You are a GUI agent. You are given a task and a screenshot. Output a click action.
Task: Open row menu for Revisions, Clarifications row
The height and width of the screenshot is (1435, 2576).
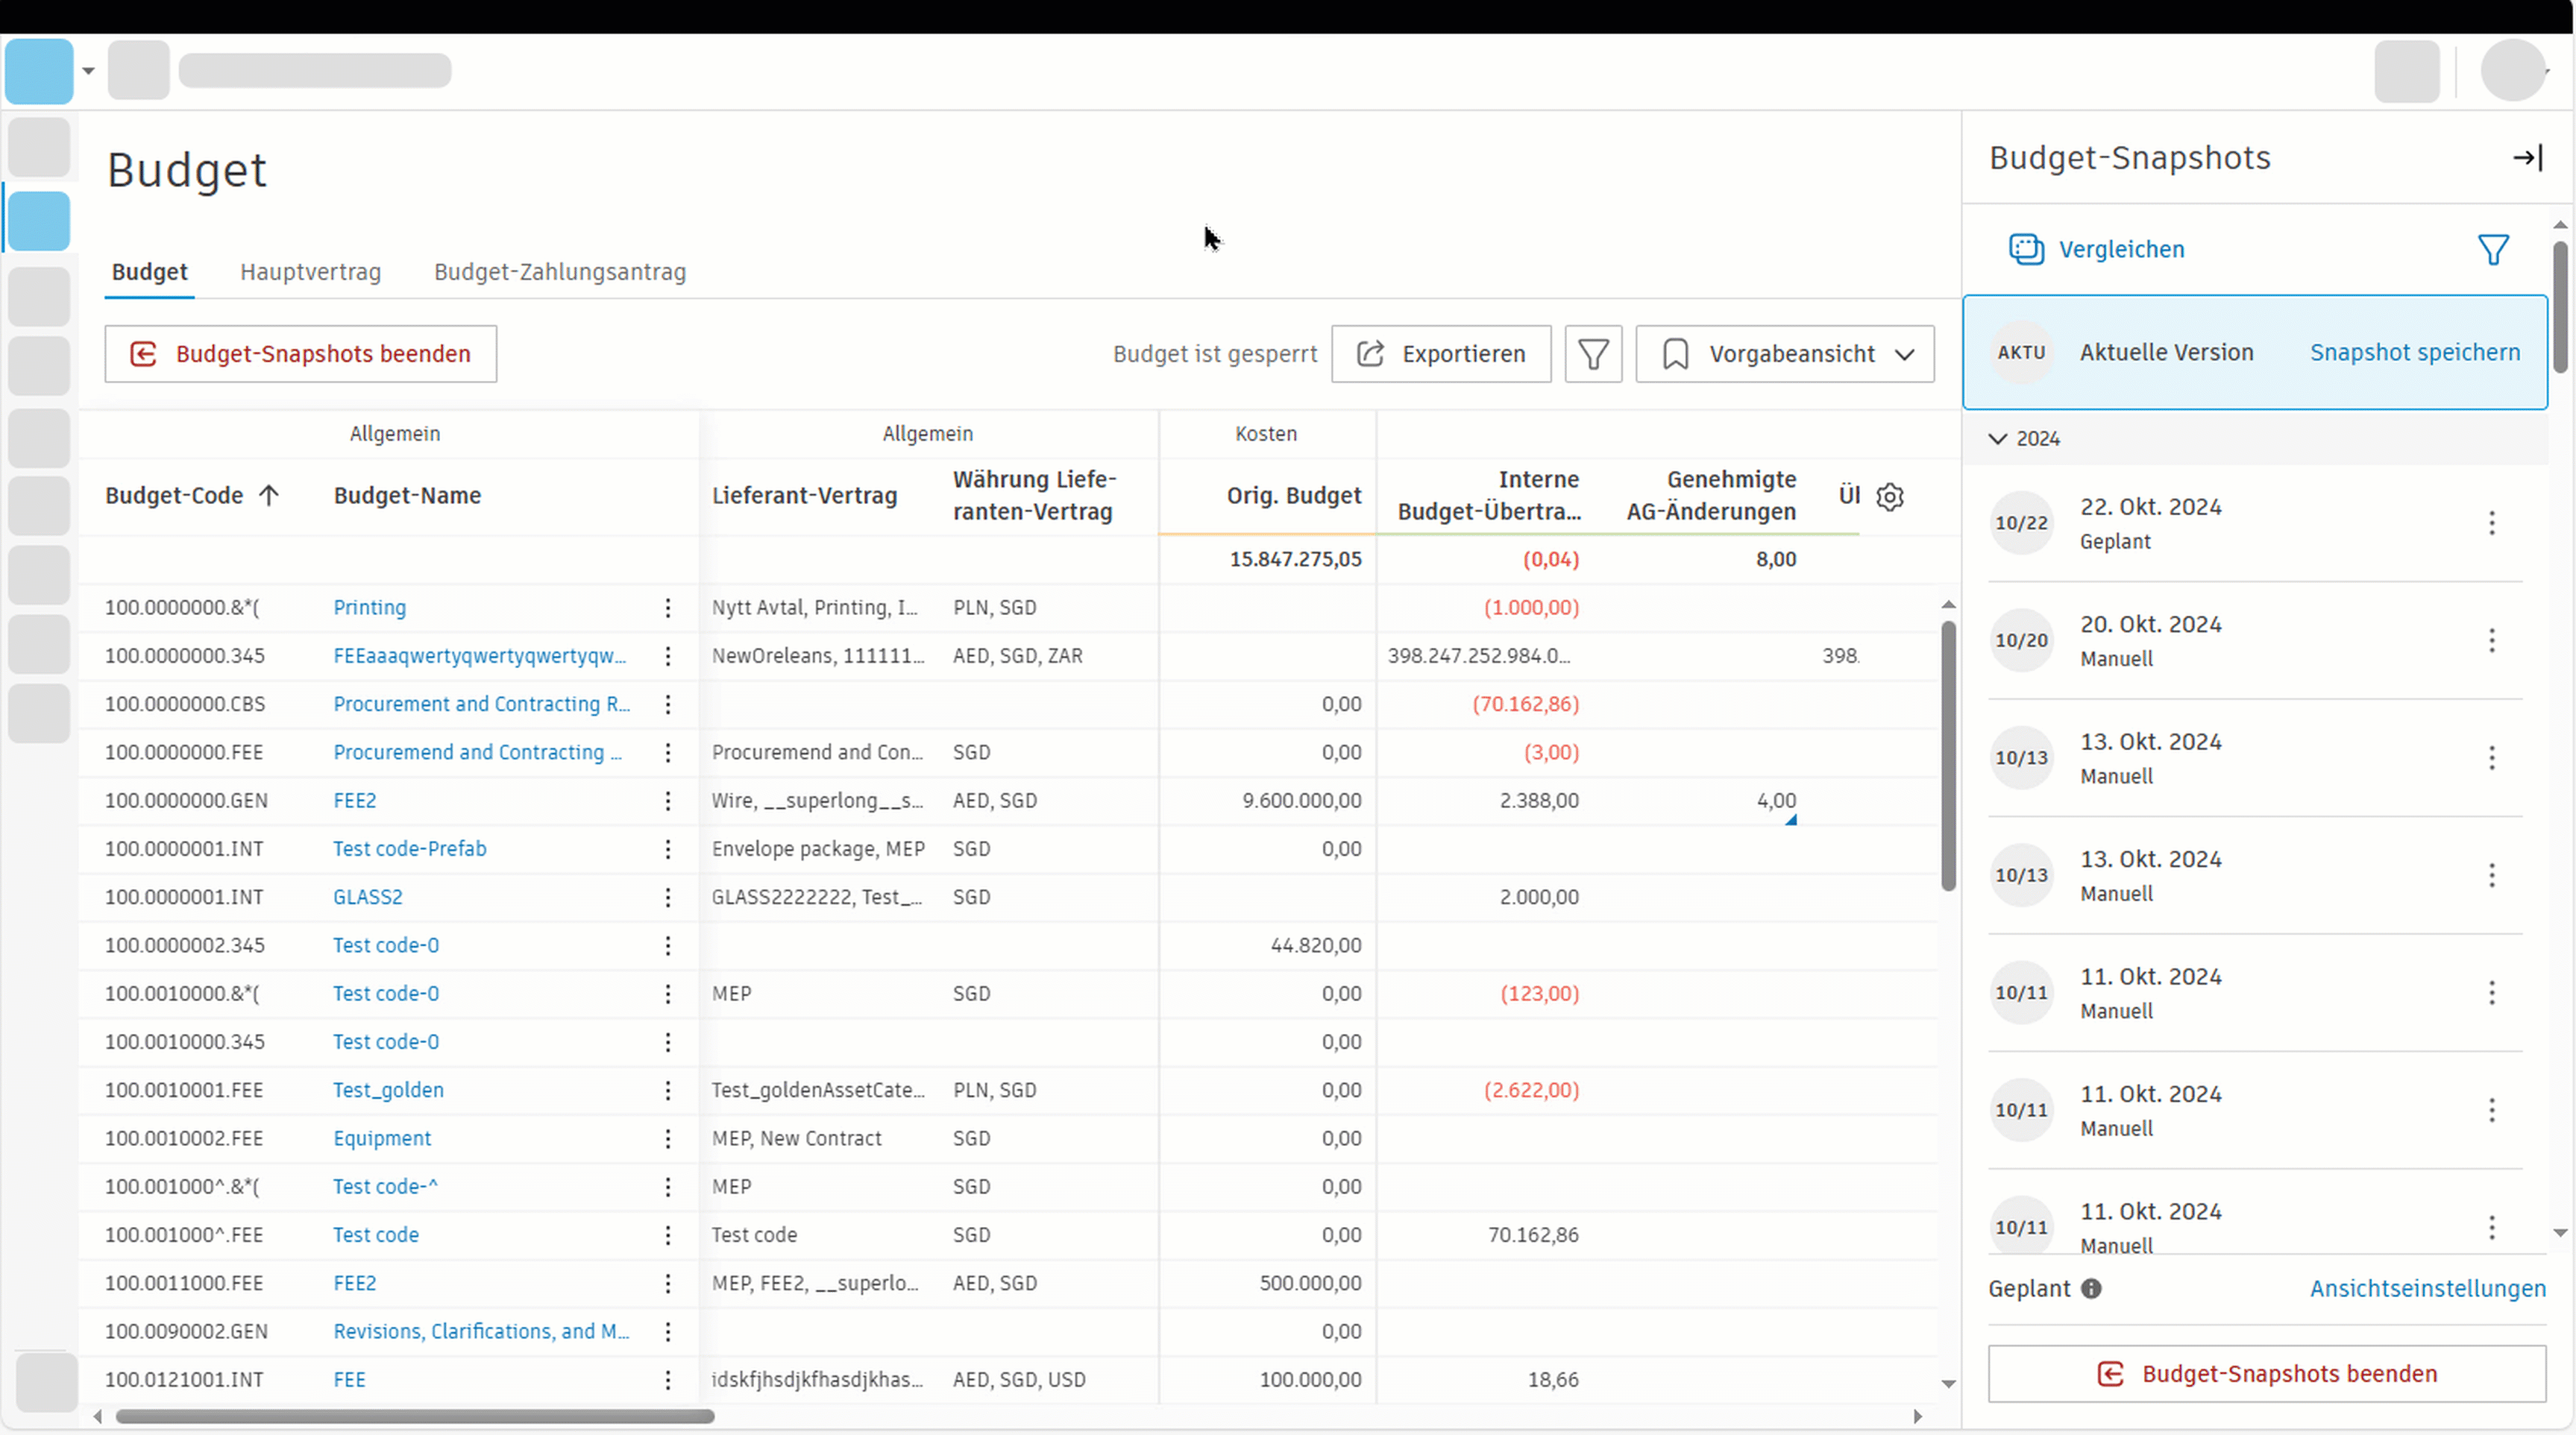[x=668, y=1332]
